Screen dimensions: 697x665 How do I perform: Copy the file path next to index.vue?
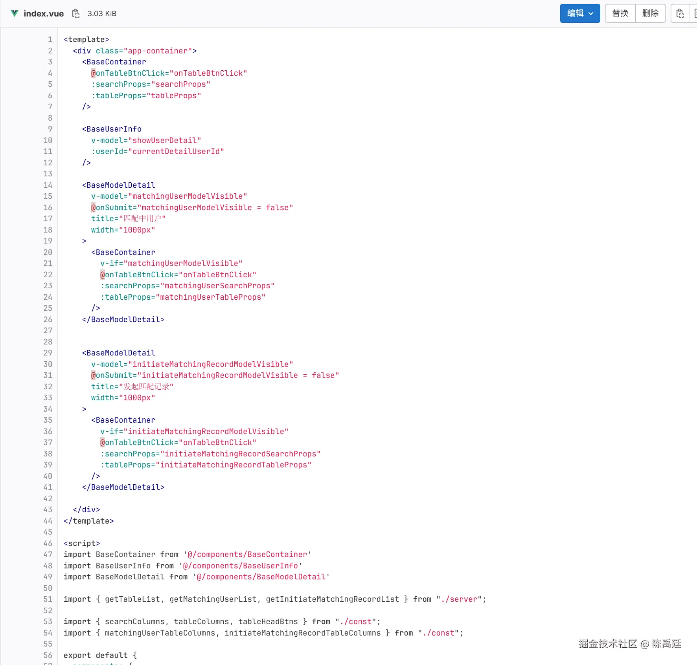point(76,14)
